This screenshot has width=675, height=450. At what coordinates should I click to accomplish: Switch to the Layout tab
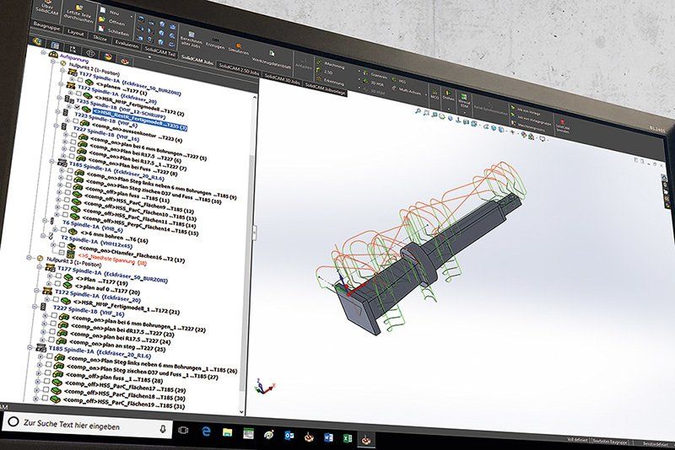point(76,32)
